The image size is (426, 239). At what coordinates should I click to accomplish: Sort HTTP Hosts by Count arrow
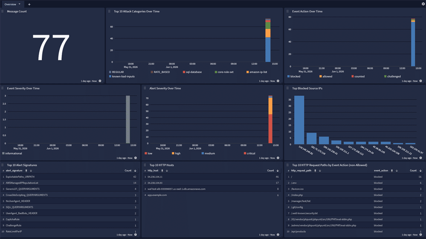point(278,171)
